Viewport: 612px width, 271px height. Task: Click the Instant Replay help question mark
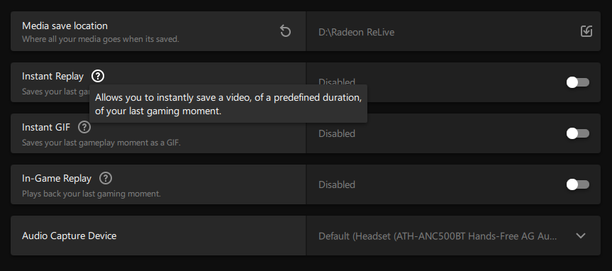[x=98, y=76]
